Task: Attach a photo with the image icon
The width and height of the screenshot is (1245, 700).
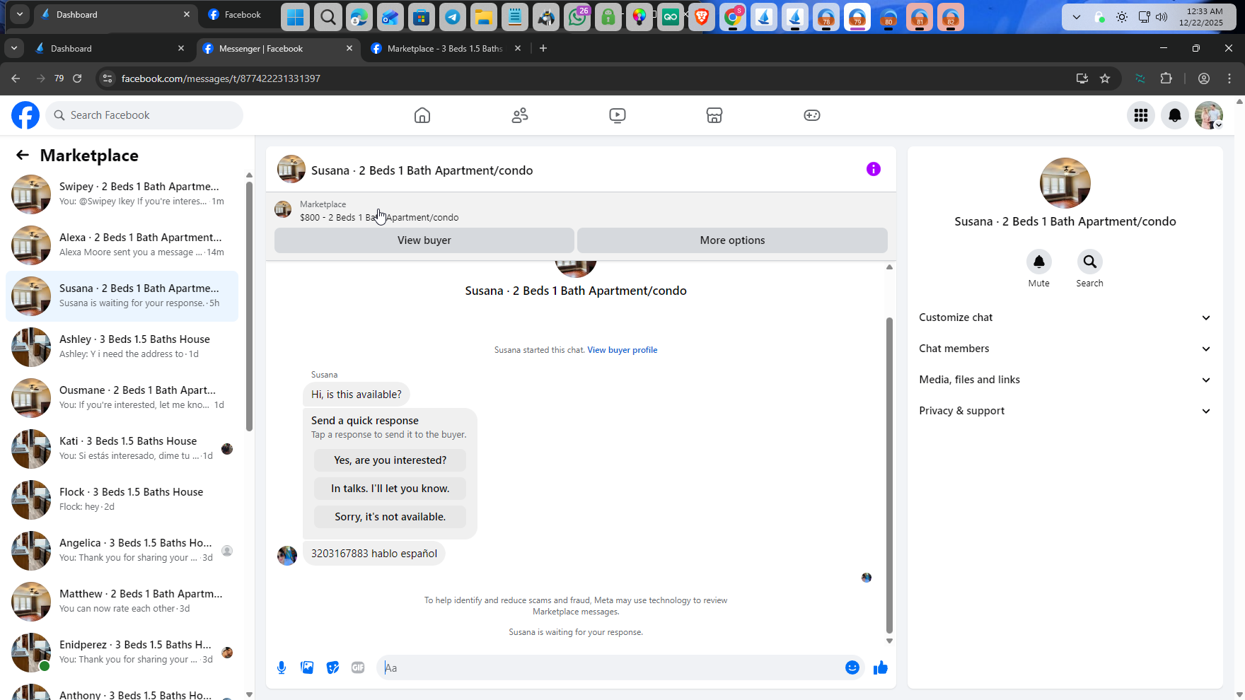Action: pos(307,667)
